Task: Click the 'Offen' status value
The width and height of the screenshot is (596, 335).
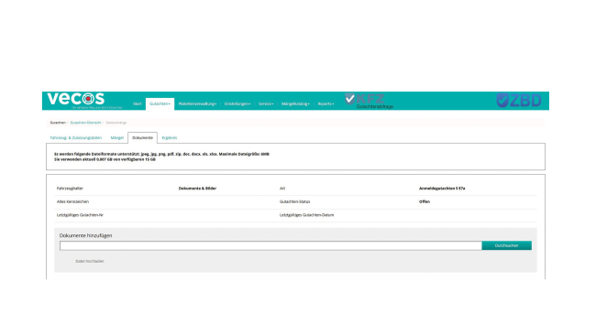Action: point(425,202)
